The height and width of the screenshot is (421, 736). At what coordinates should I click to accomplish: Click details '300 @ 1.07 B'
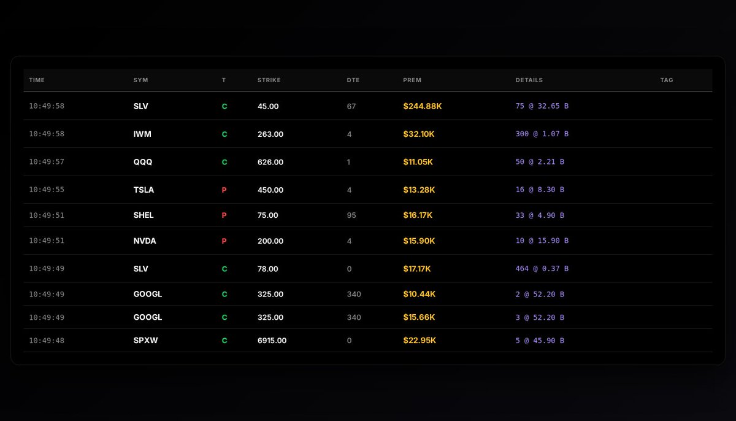542,134
